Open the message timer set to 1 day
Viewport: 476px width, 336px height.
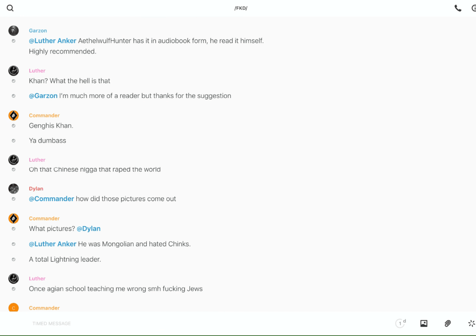point(400,324)
